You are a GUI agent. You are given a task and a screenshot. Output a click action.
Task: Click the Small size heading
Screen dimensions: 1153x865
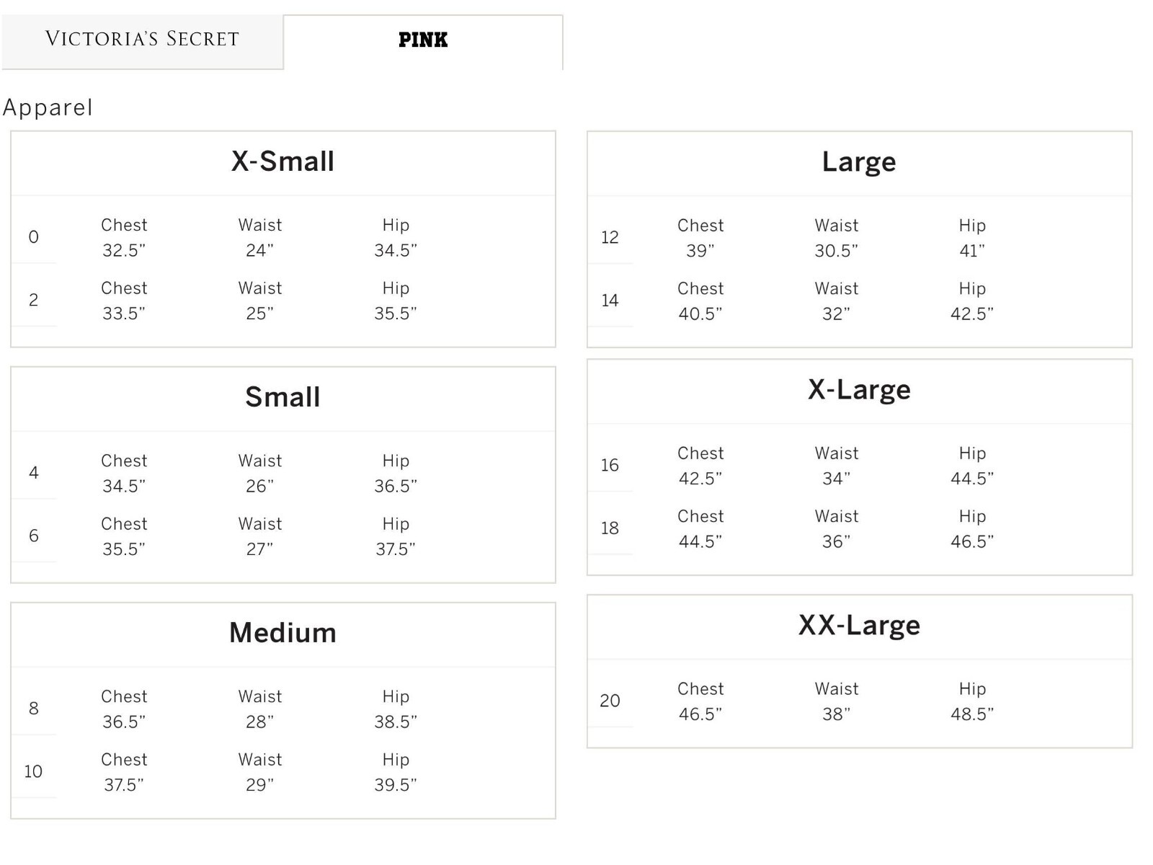(282, 397)
